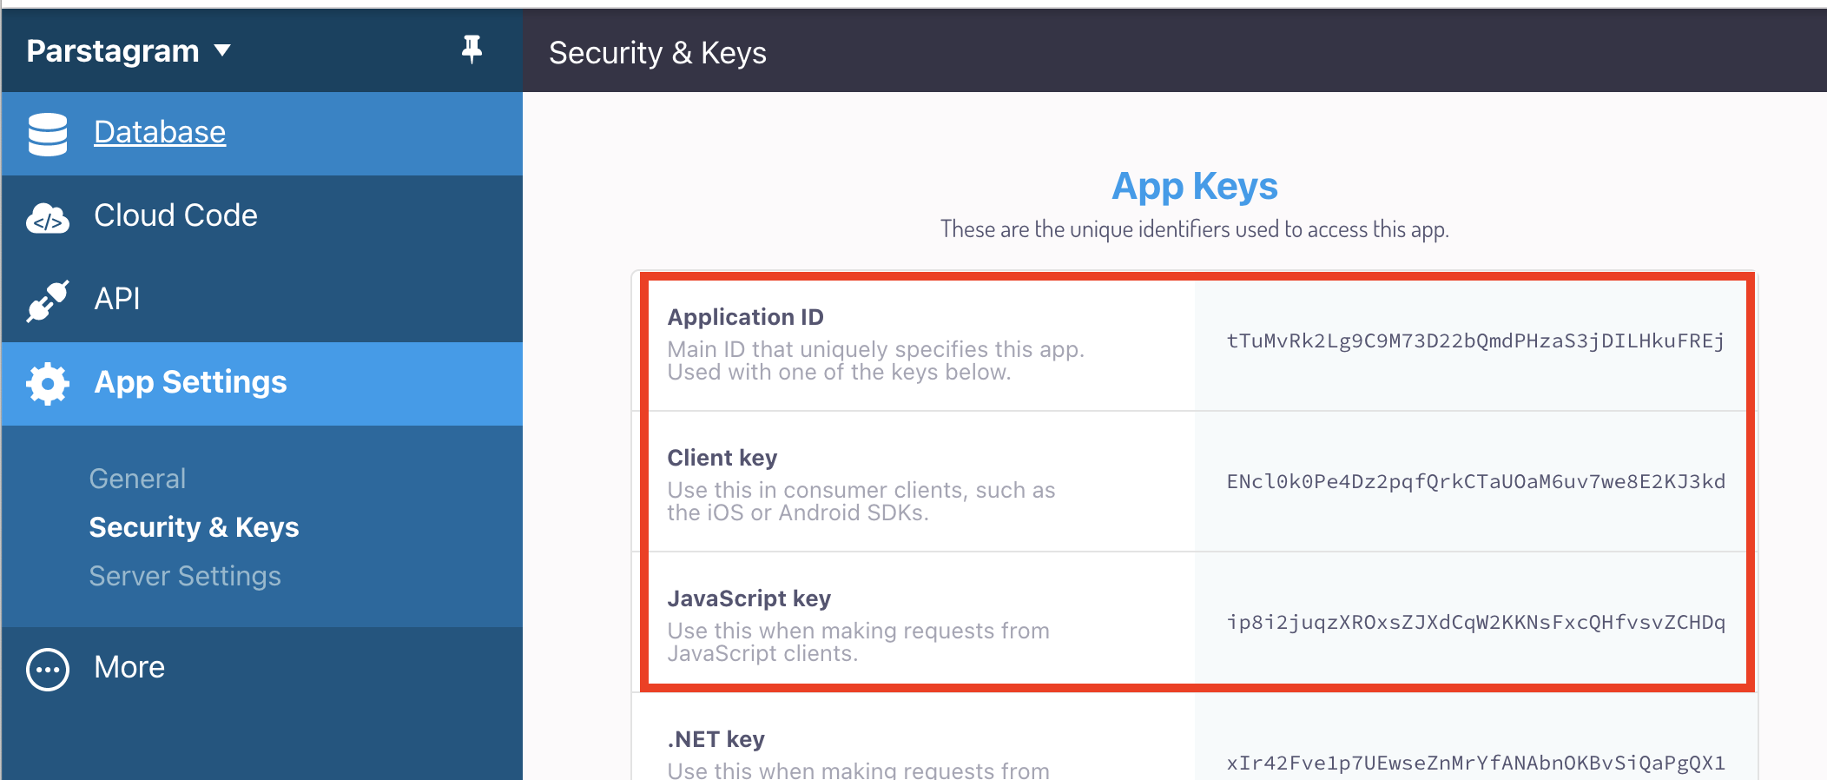Click the Client key label
Screen dimensions: 1827x780
(722, 458)
